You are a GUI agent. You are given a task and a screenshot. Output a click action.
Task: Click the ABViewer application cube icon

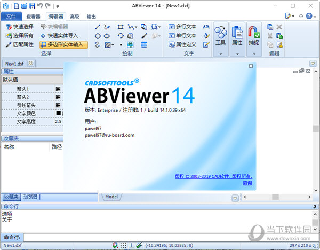[6, 6]
